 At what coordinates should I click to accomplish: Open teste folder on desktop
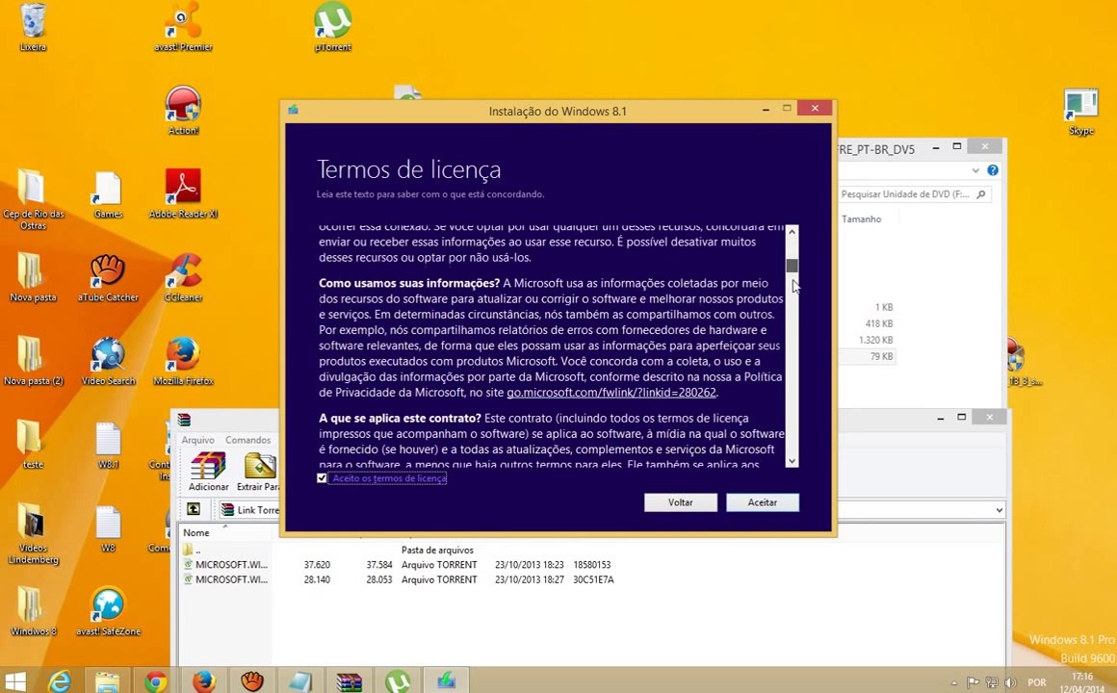point(33,445)
